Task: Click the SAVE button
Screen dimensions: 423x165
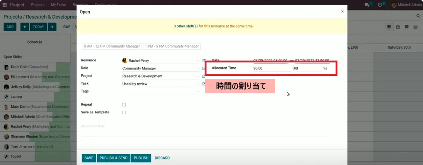Action: pyautogui.click(x=89, y=158)
